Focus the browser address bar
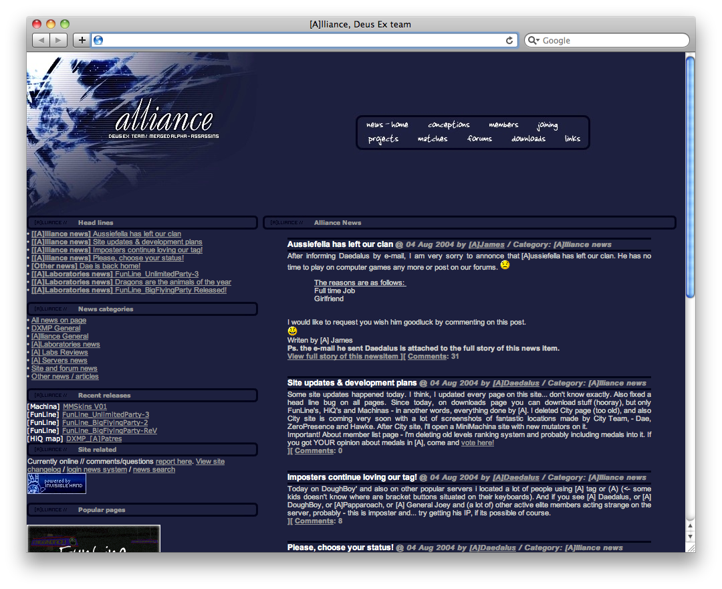Screen dimensions: 722x589 click(x=304, y=41)
